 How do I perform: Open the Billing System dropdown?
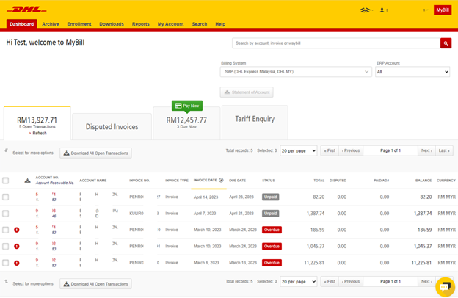[296, 72]
